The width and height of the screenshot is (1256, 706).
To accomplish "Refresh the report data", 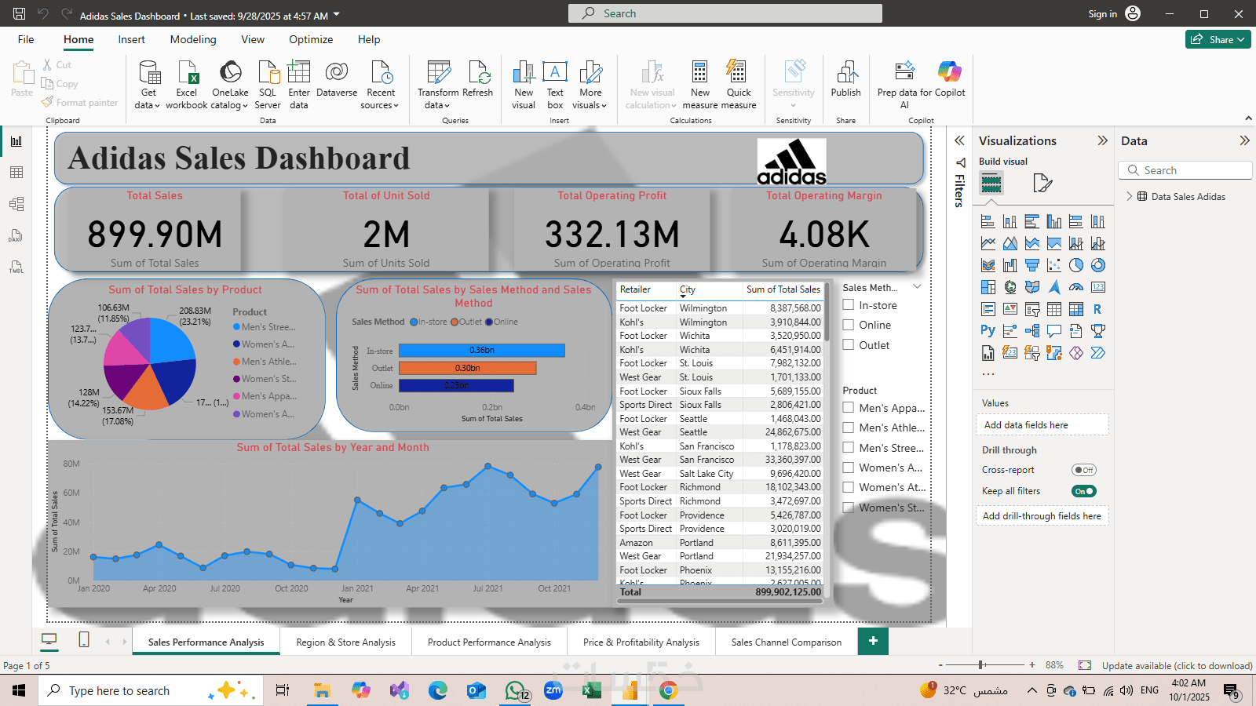I will coord(478,80).
